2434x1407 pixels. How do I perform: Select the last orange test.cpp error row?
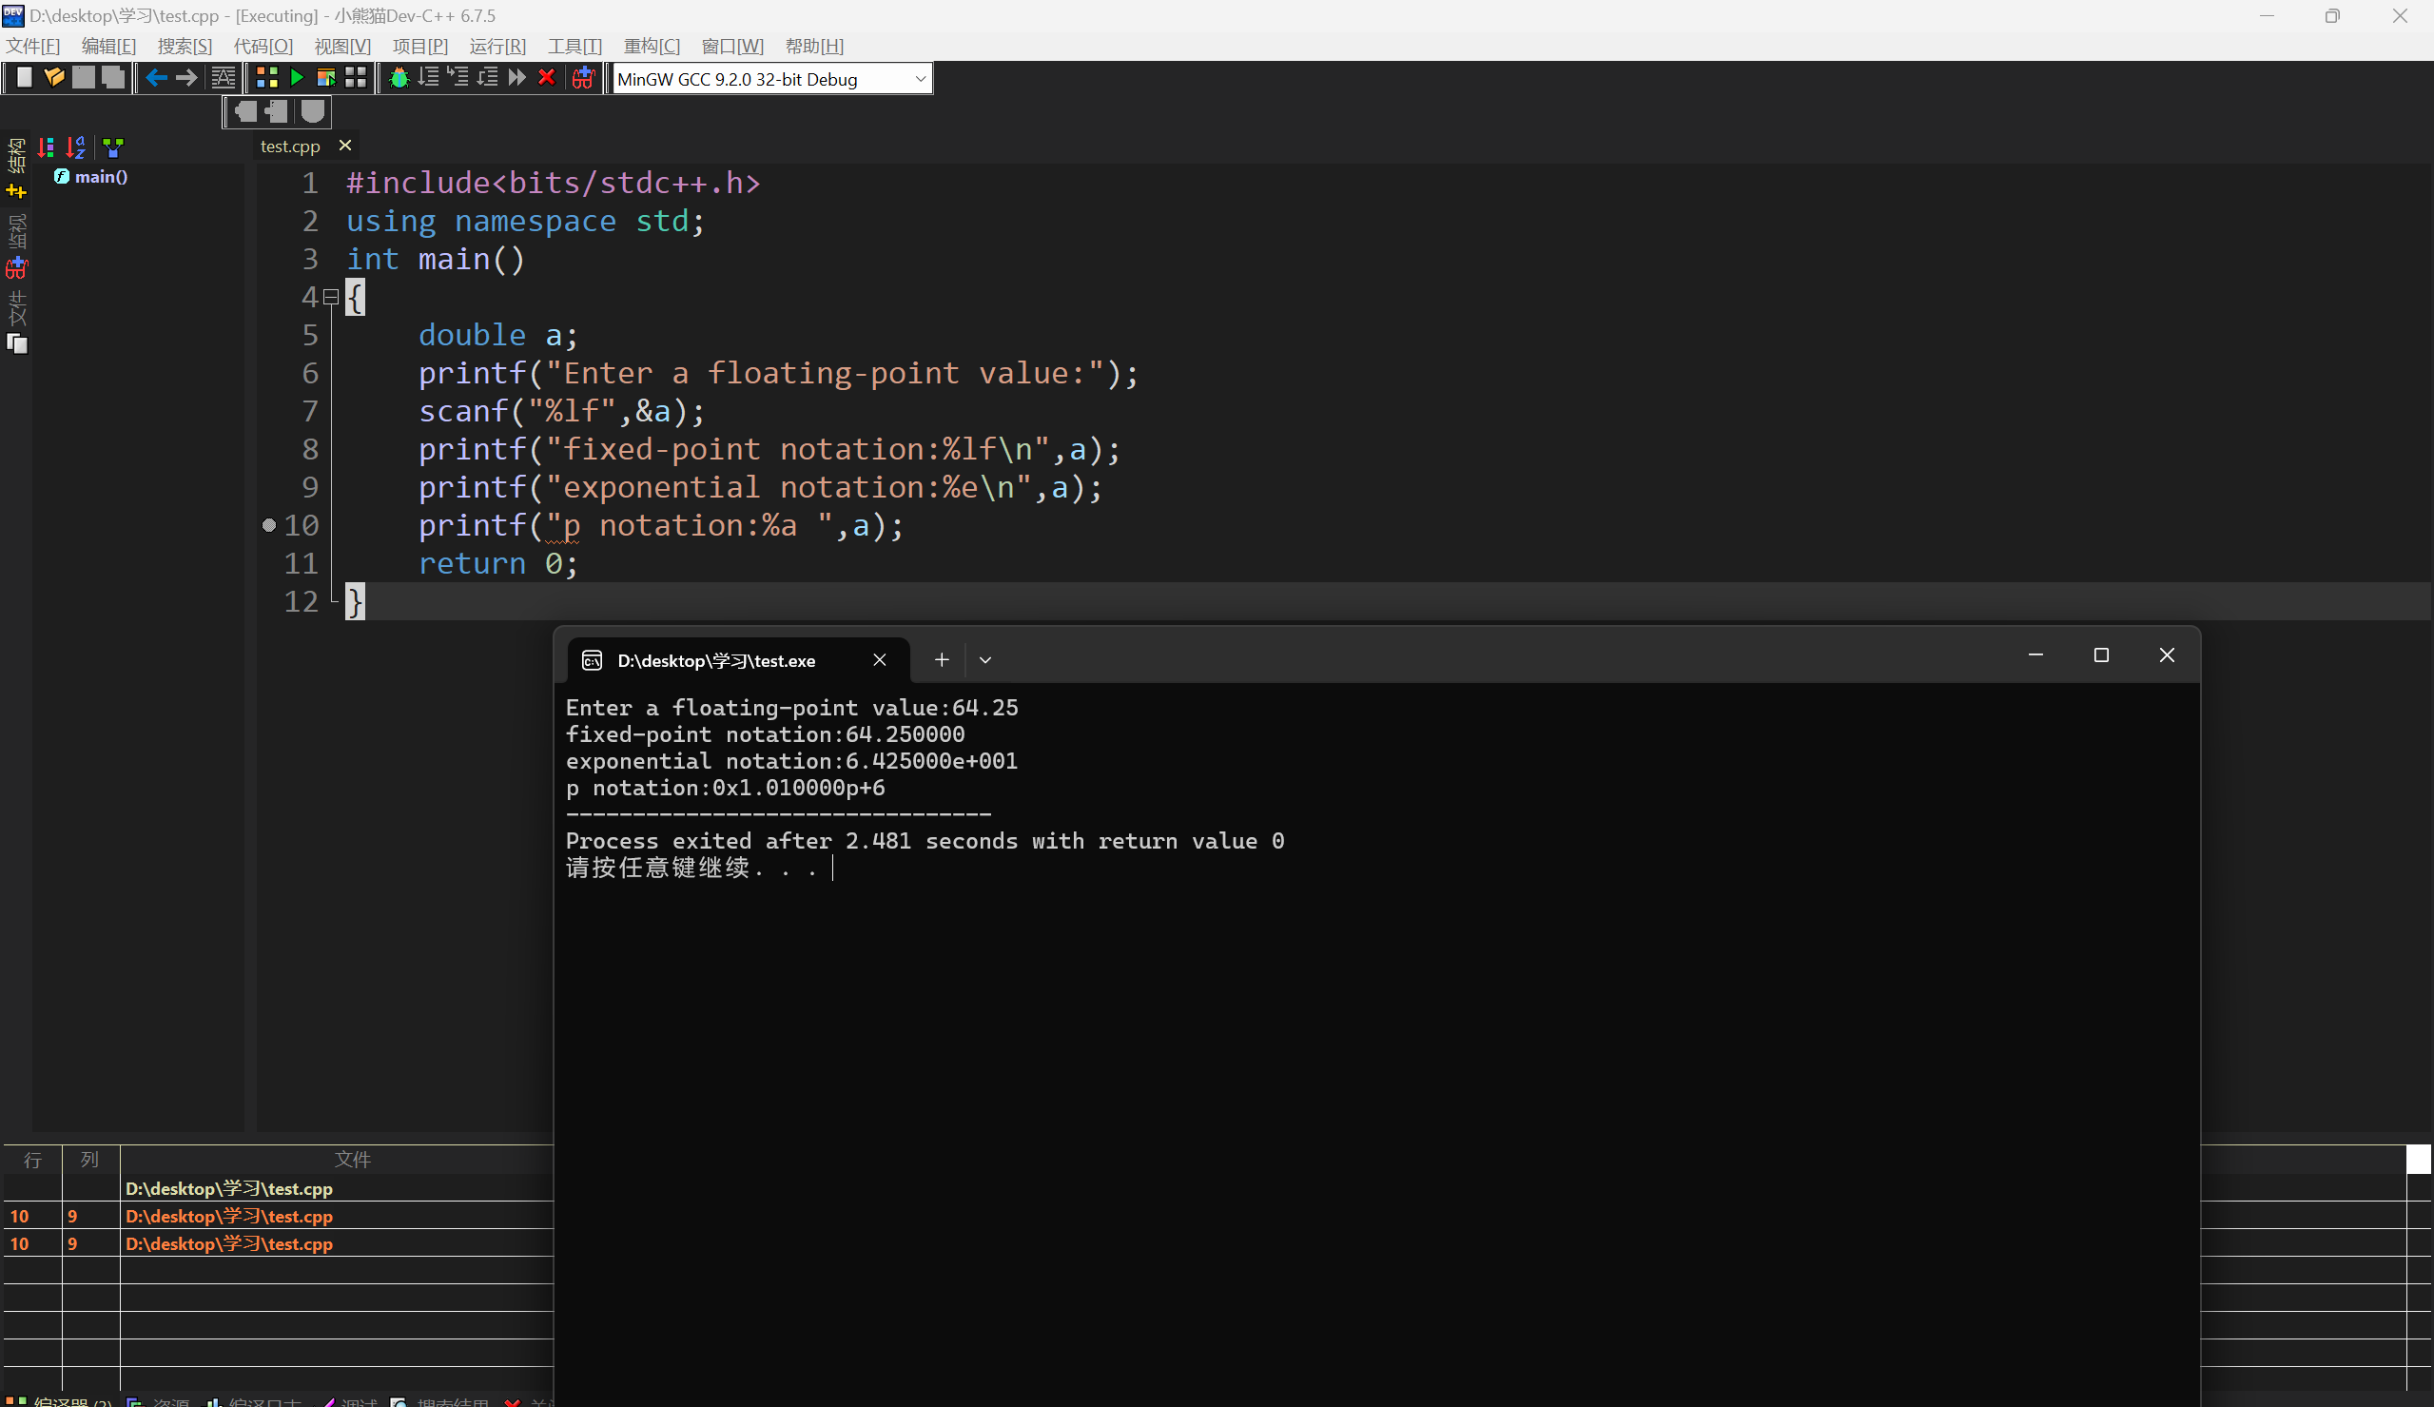(278, 1243)
